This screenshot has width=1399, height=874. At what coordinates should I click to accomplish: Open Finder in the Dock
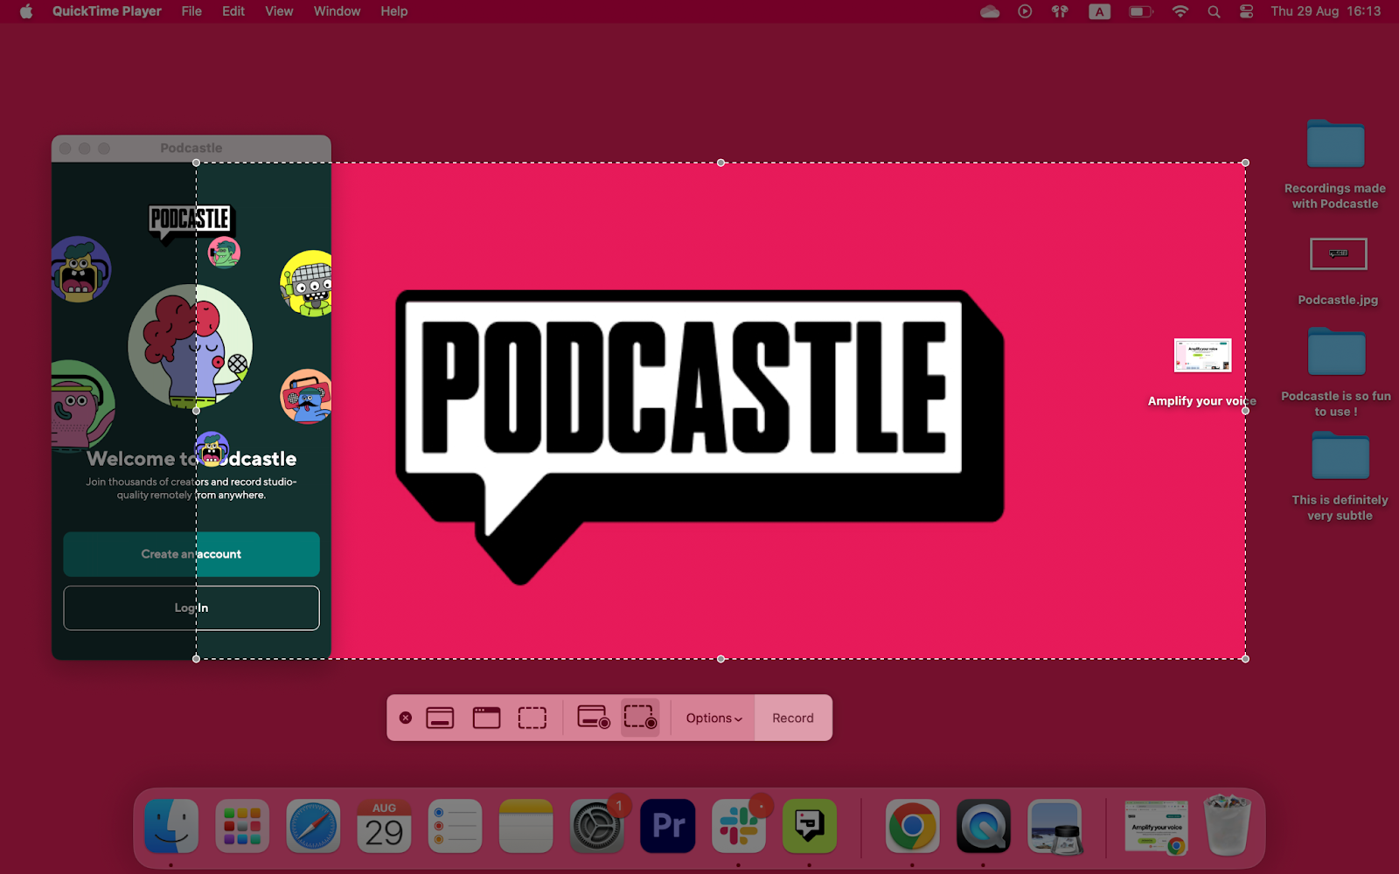tap(171, 826)
